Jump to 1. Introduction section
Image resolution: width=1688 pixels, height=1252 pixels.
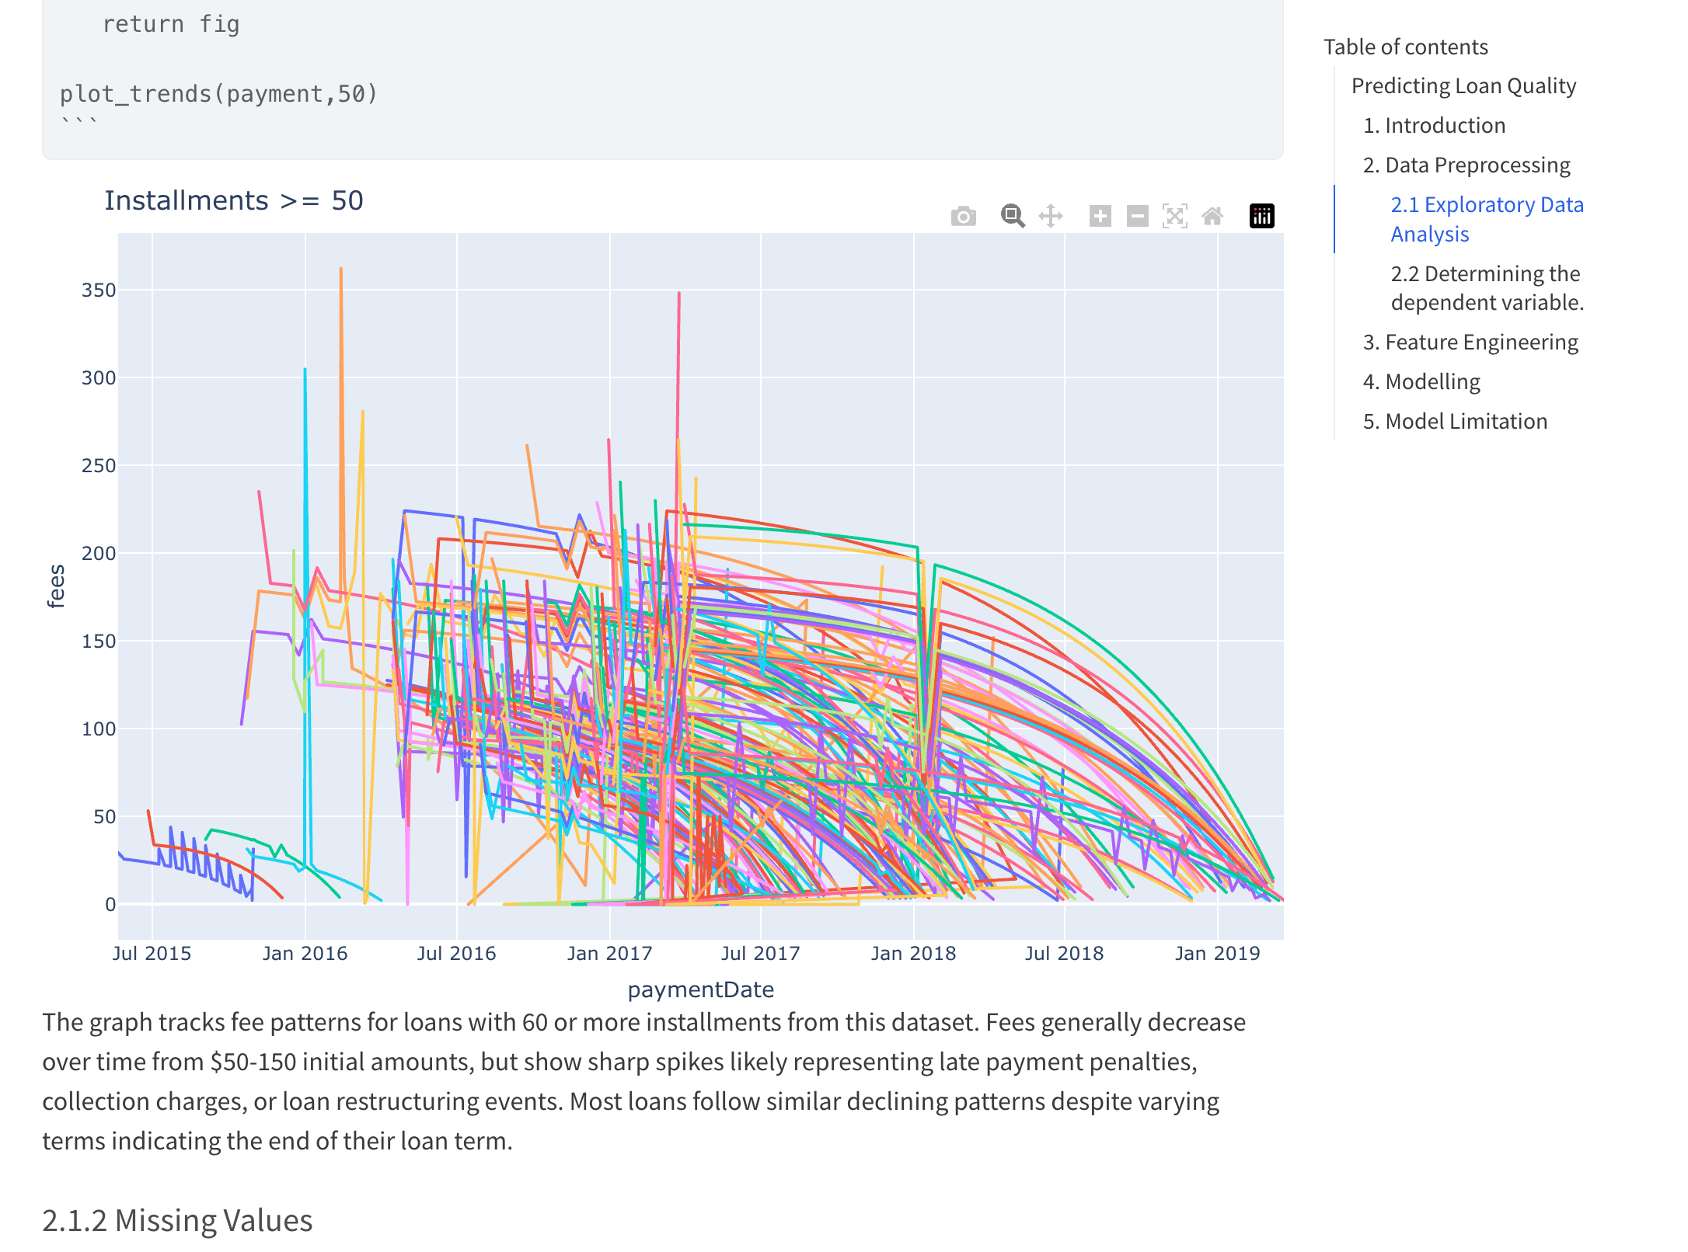[1434, 125]
